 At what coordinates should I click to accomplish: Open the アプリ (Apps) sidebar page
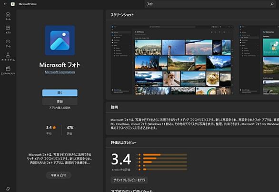click(x=8, y=30)
